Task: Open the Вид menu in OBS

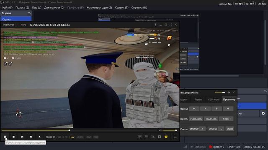Action: click(x=37, y=7)
